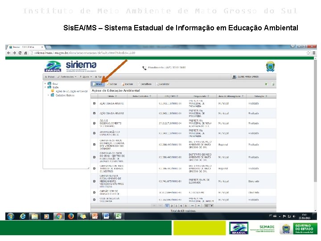Close the SIRIEMA browser tab
321x241 pixels.
click(42, 47)
